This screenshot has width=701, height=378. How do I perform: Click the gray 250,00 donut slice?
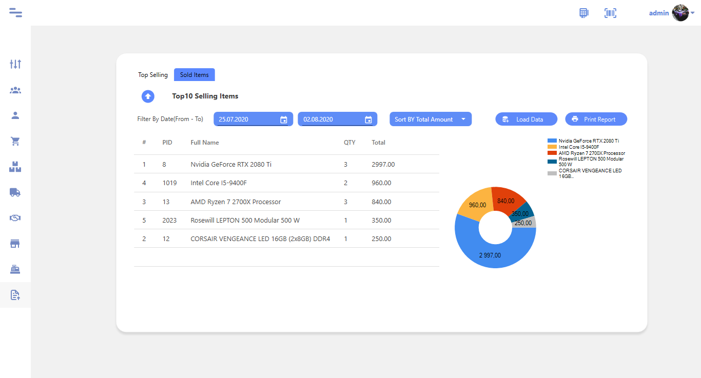(524, 223)
